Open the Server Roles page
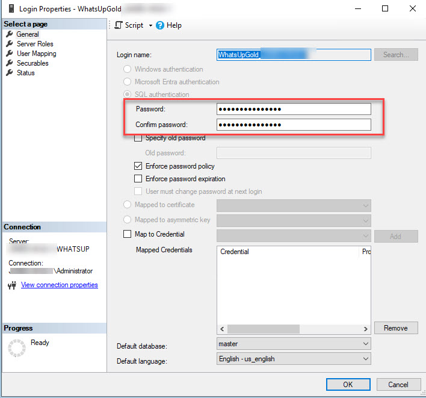 pos(35,44)
